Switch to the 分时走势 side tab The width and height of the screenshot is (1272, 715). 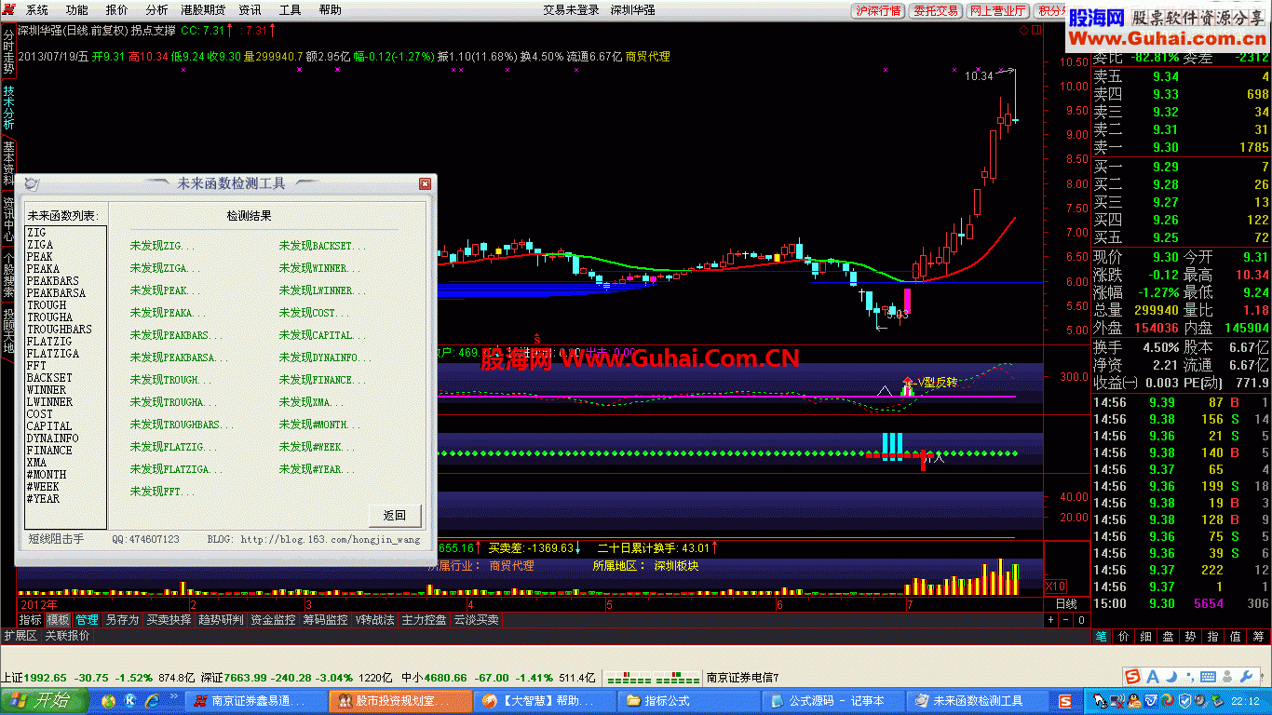click(x=8, y=52)
